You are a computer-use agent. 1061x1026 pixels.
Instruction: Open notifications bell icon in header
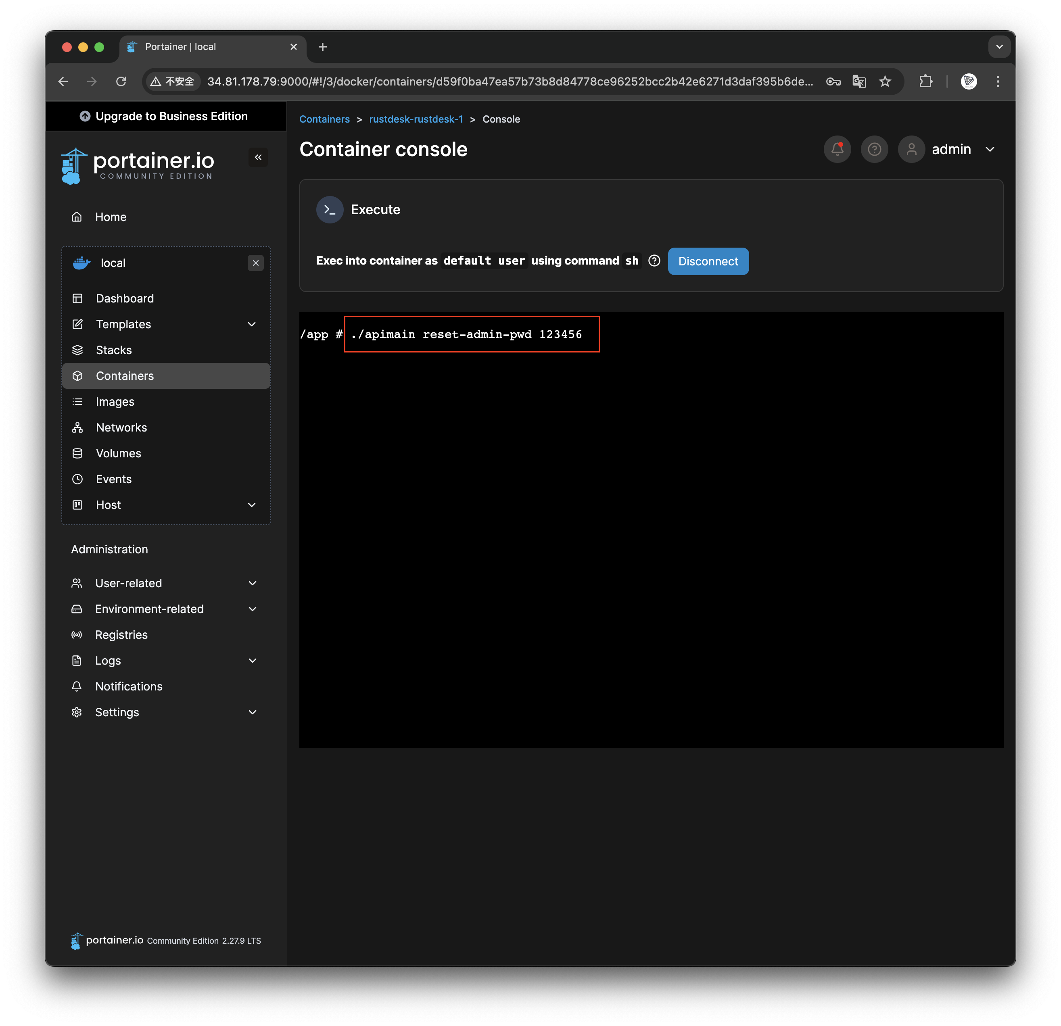837,149
